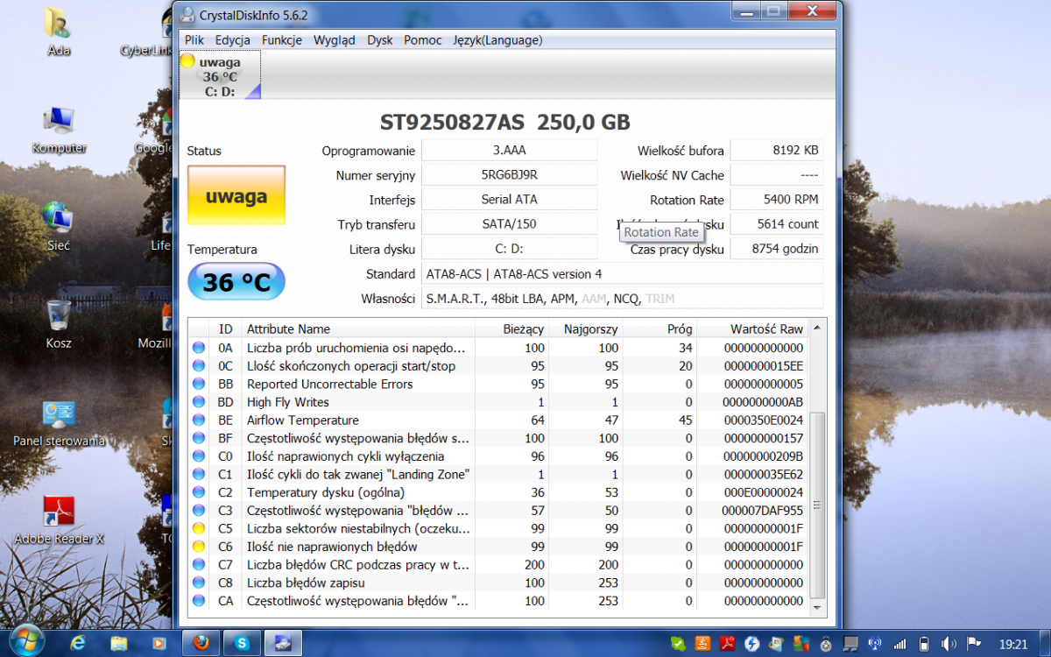Click the CrystalDiskInfo title bar app icon

[x=187, y=15]
